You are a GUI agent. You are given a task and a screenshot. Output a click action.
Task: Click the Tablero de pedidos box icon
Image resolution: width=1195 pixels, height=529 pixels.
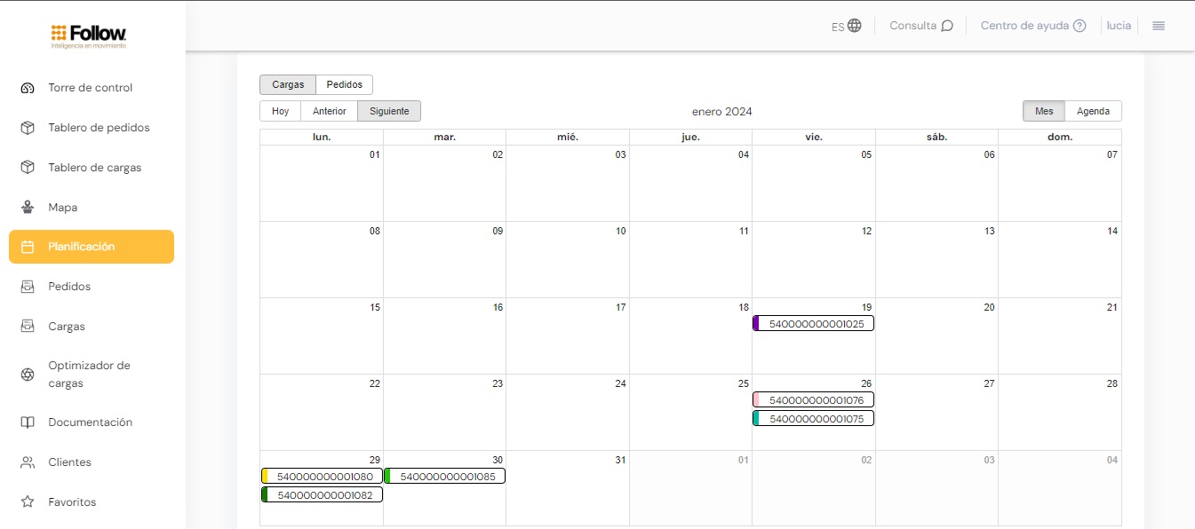click(x=28, y=128)
